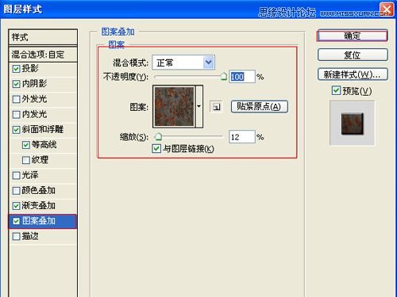
Task: Enable the 外发光 outer glow checkbox
Action: click(x=16, y=99)
